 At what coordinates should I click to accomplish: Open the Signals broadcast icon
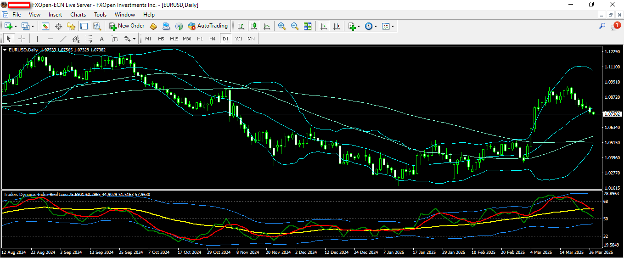179,26
